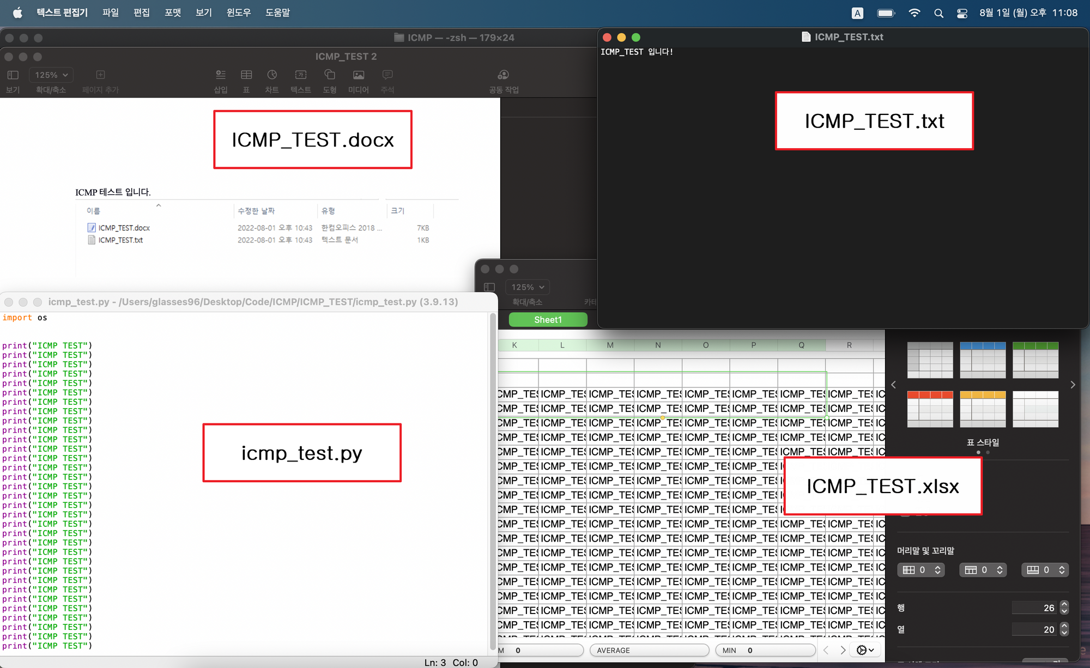
Task: Choose the yellow header table style thumbnail
Action: (983, 409)
